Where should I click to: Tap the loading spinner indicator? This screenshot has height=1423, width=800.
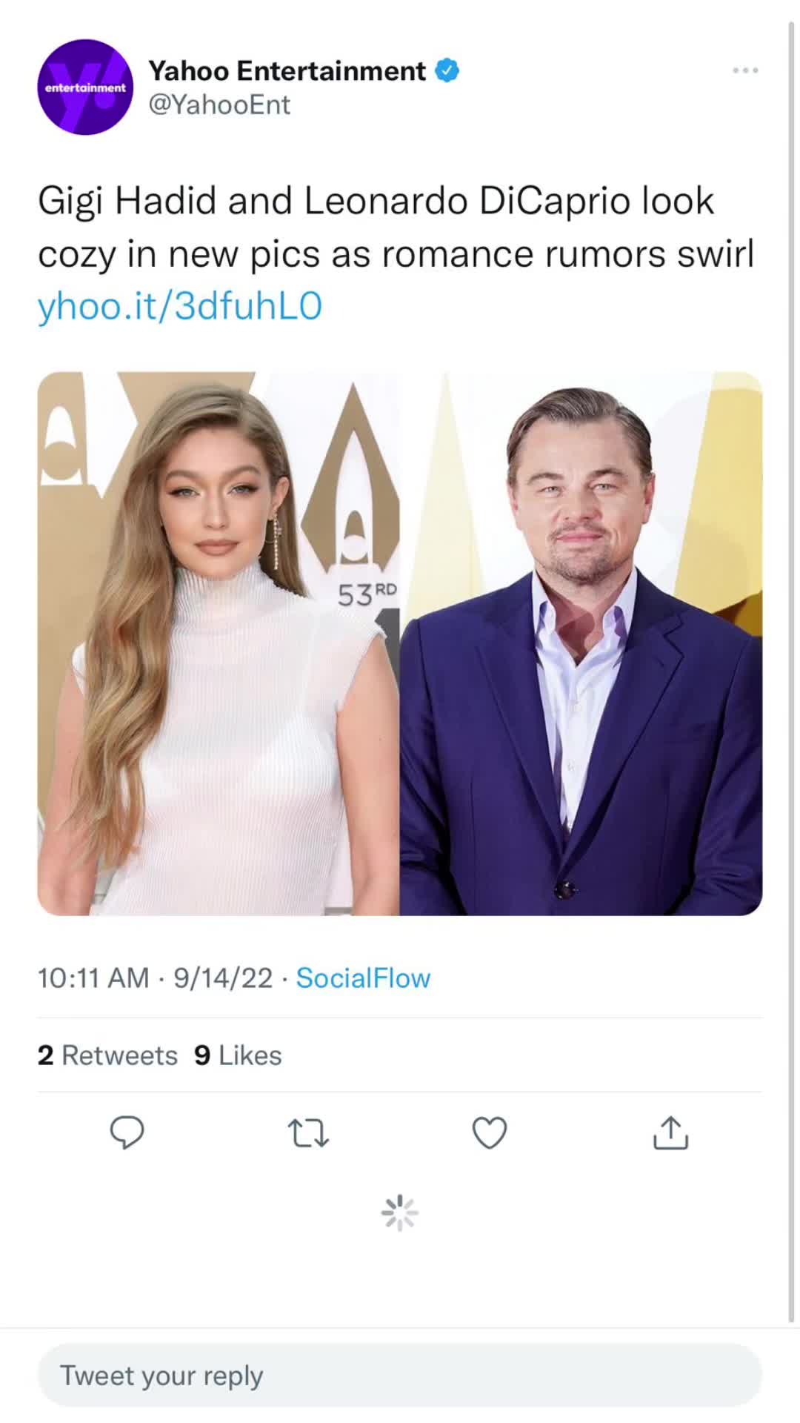pos(400,1213)
